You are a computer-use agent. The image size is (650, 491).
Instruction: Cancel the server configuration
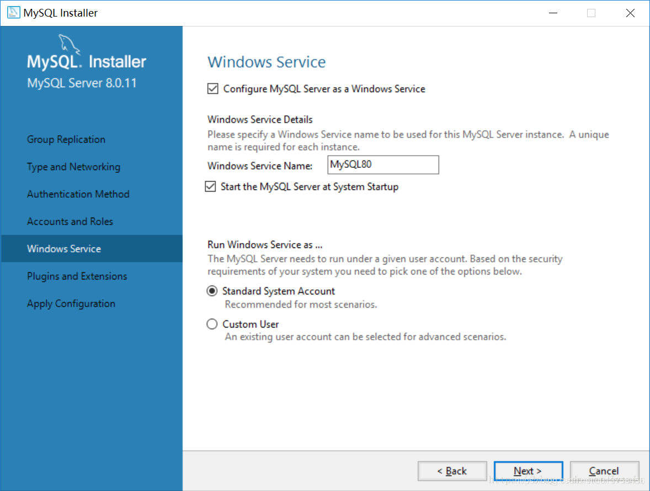click(x=604, y=471)
